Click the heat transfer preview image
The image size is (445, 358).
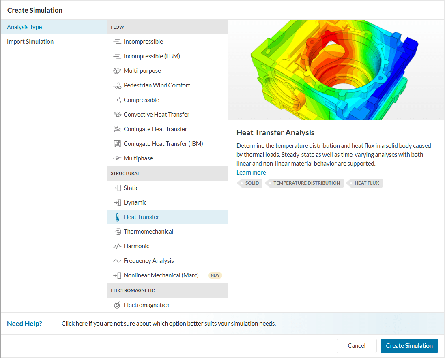pyautogui.click(x=336, y=70)
